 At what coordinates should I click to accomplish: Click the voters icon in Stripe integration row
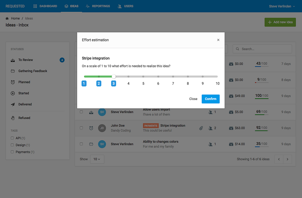coord(210,128)
